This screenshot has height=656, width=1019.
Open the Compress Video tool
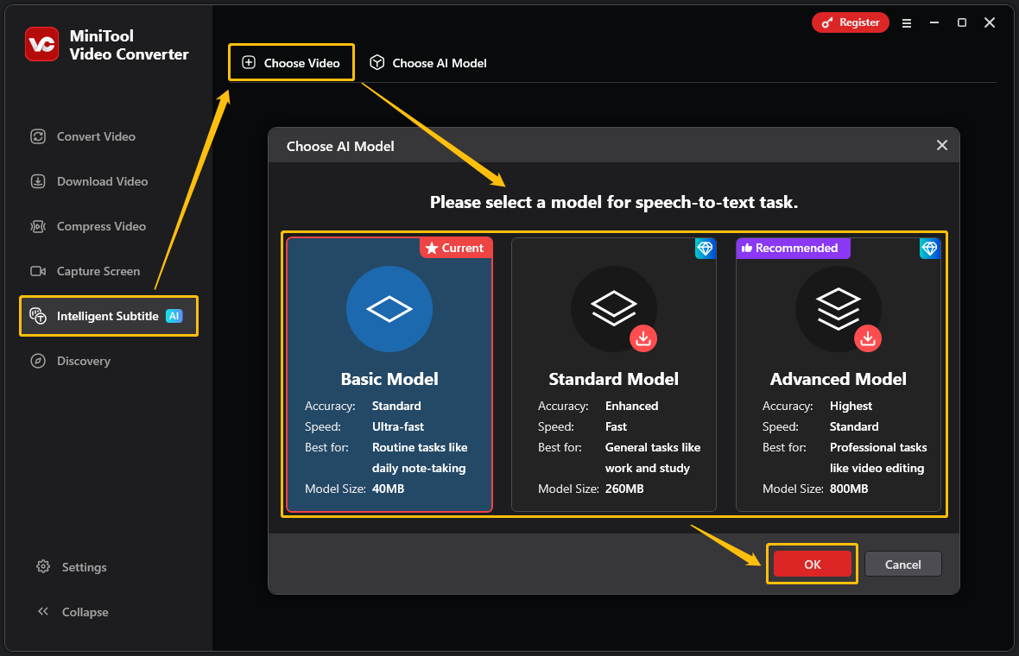click(98, 226)
